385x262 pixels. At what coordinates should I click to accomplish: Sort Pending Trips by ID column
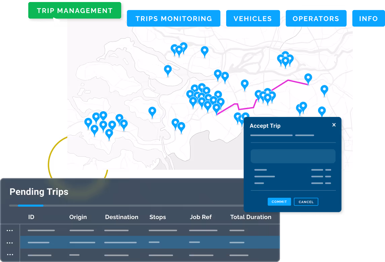coord(31,217)
